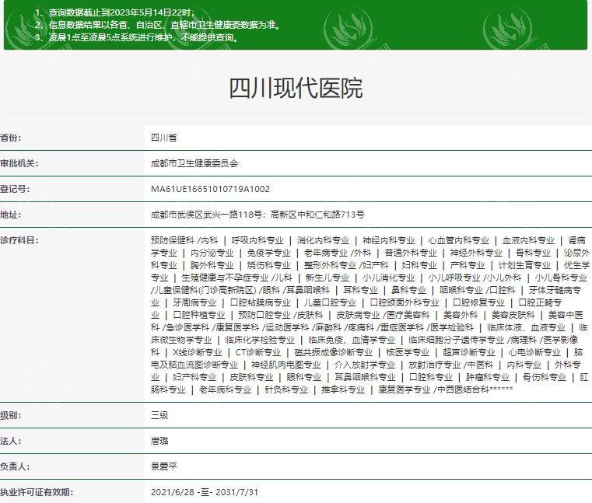592x503 pixels.
Task: Click 生殖健康与不孕症专业 in the list
Action: [225, 278]
